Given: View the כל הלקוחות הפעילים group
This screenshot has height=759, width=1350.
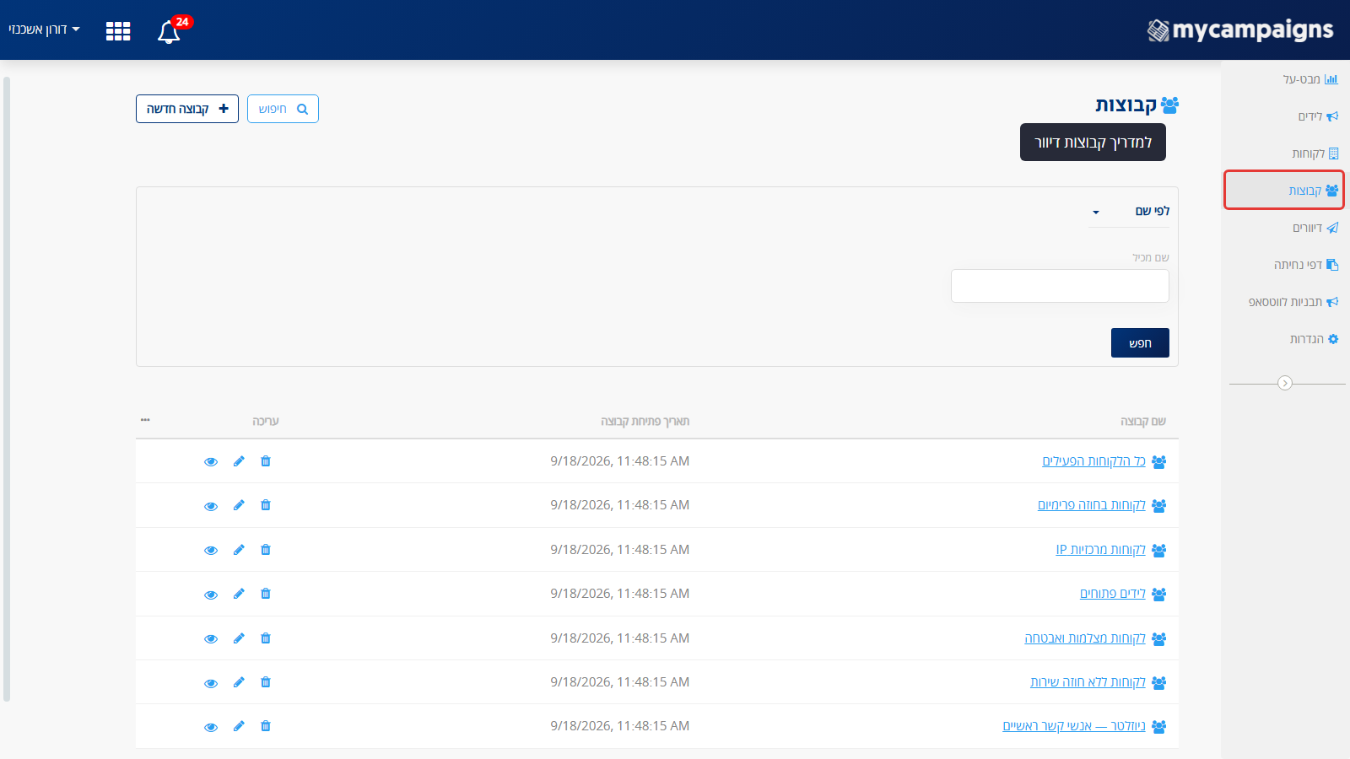Looking at the screenshot, I should click(x=211, y=461).
